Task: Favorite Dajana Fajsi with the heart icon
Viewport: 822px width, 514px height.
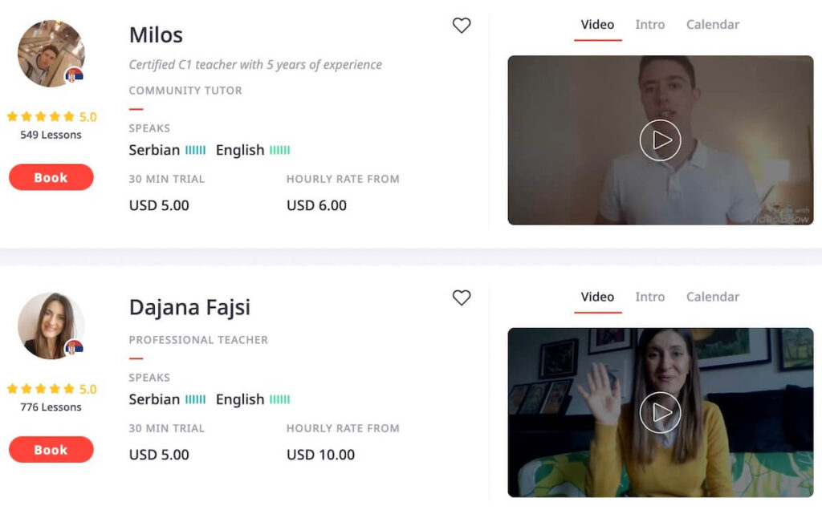Action: click(462, 297)
